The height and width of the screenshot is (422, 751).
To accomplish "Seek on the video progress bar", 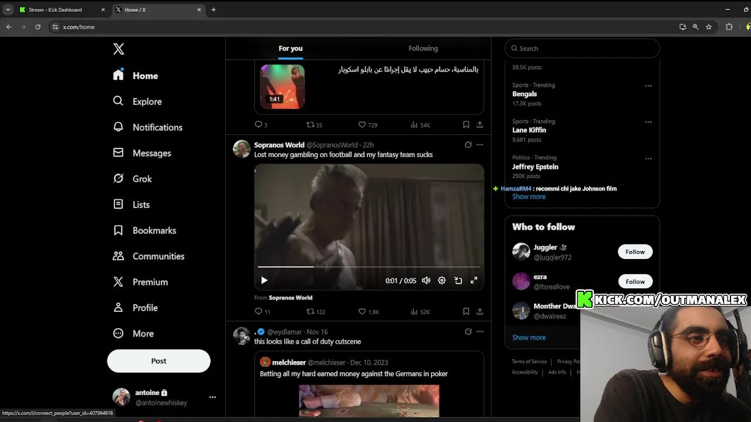I will tap(369, 267).
